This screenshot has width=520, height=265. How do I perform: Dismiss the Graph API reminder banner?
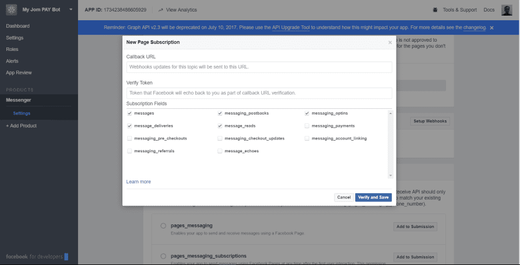pyautogui.click(x=492, y=28)
